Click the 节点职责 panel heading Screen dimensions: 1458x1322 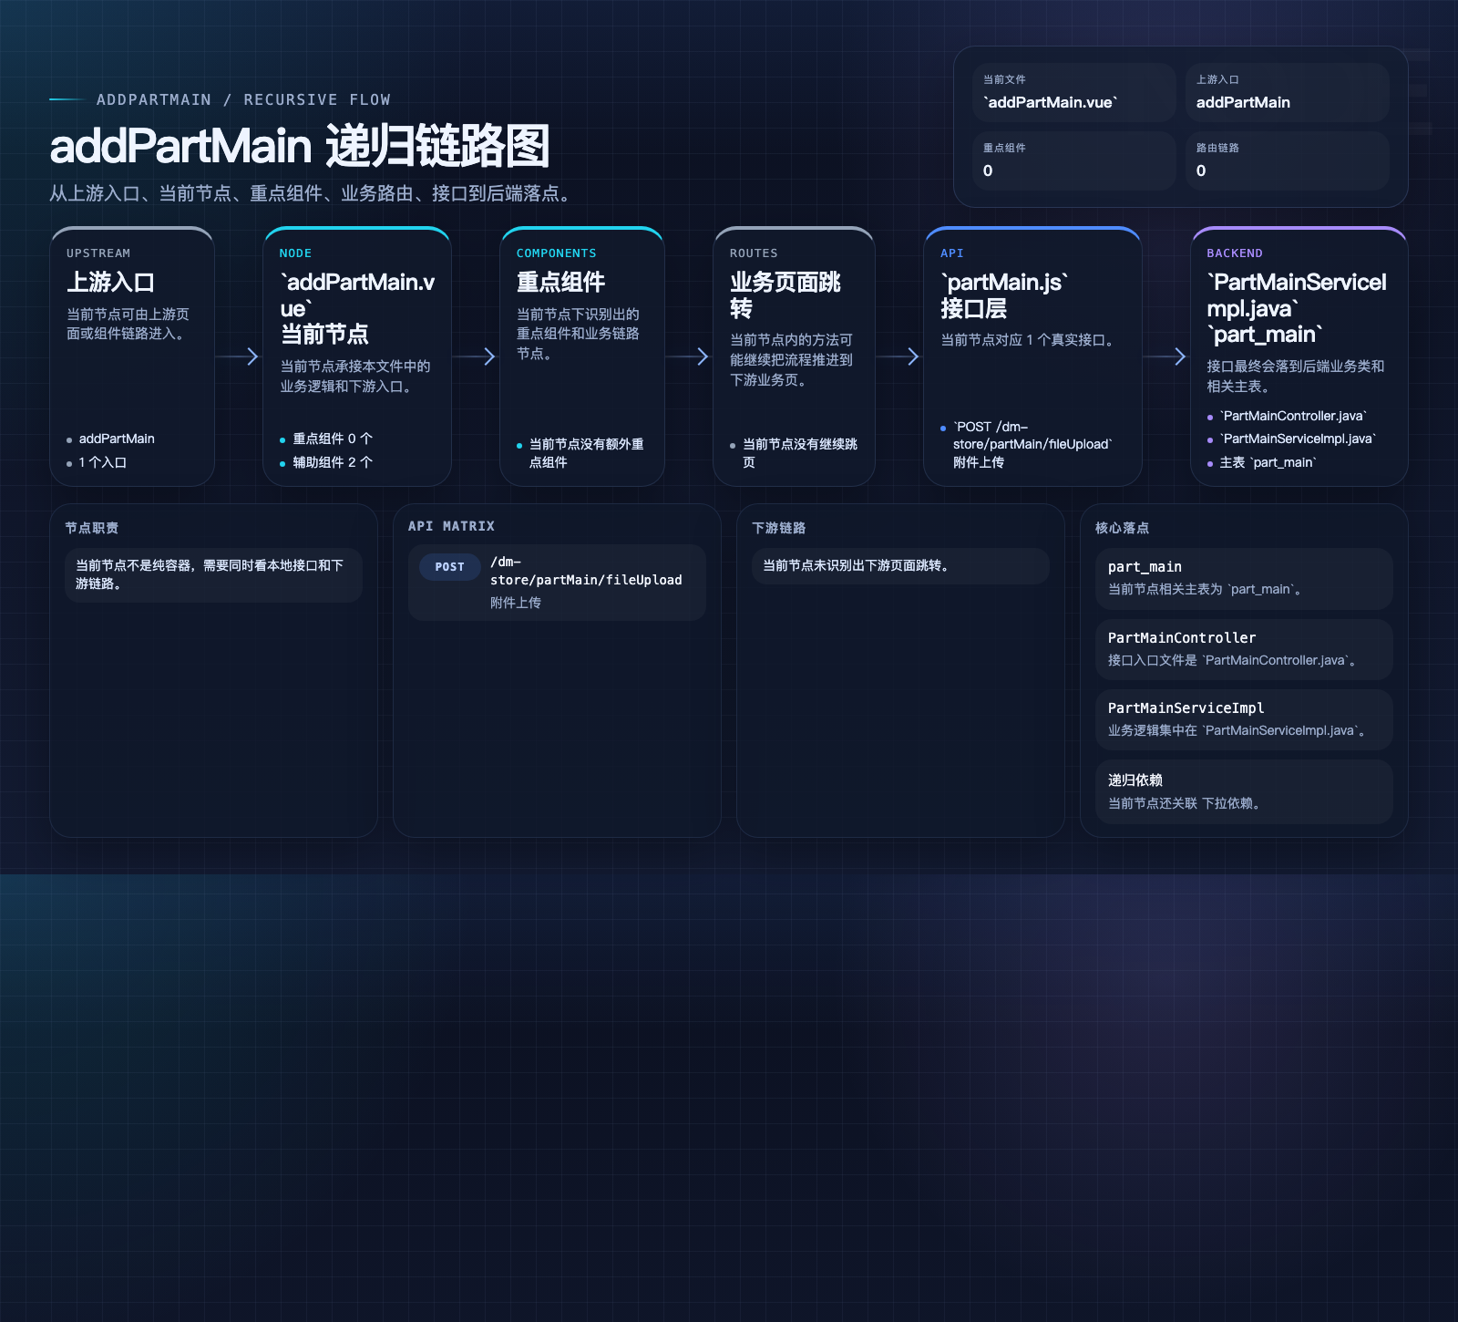[91, 528]
